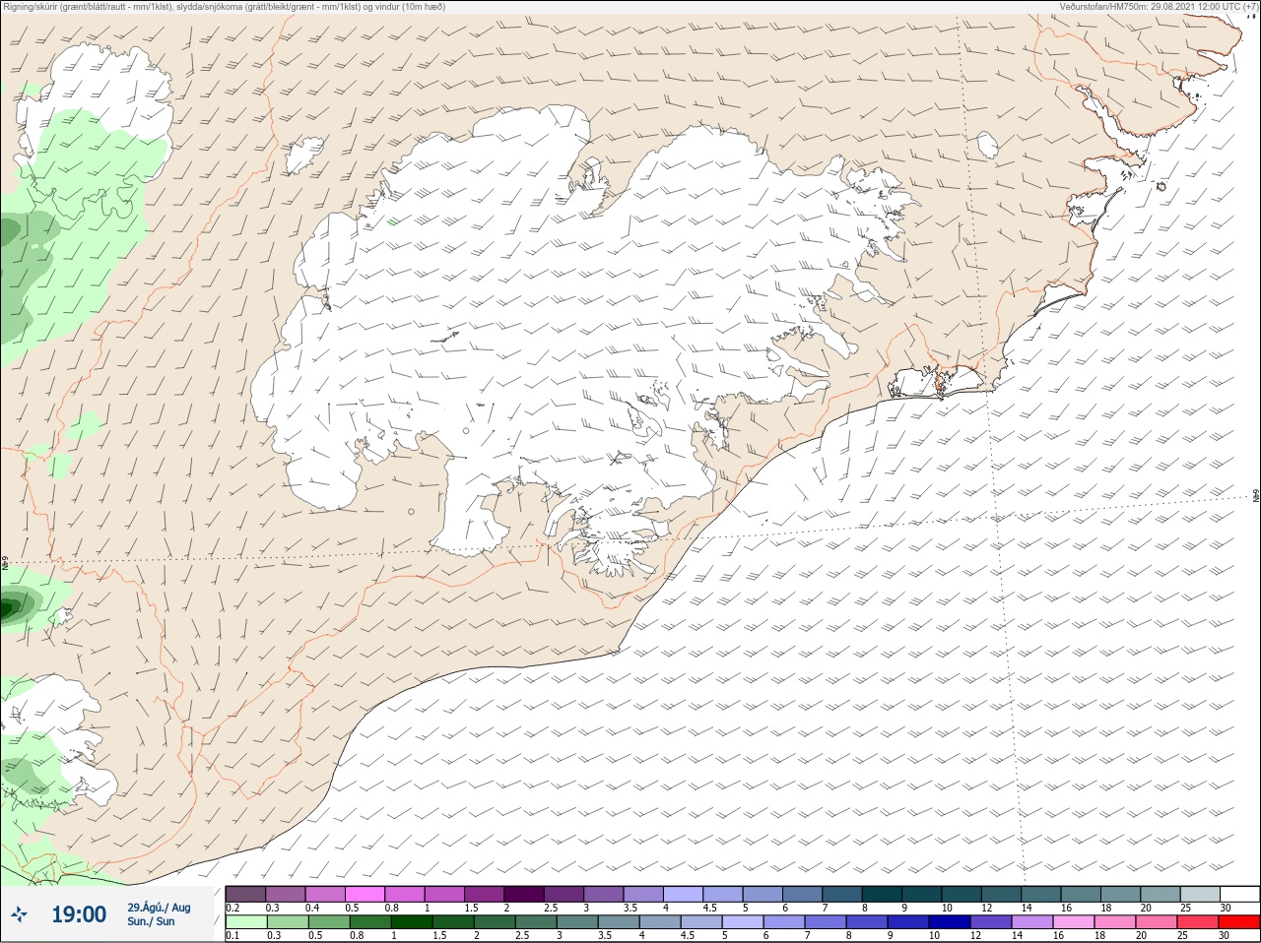Pick the 14 violet swatch in lower legend
1261x943 pixels.
click(x=1032, y=922)
